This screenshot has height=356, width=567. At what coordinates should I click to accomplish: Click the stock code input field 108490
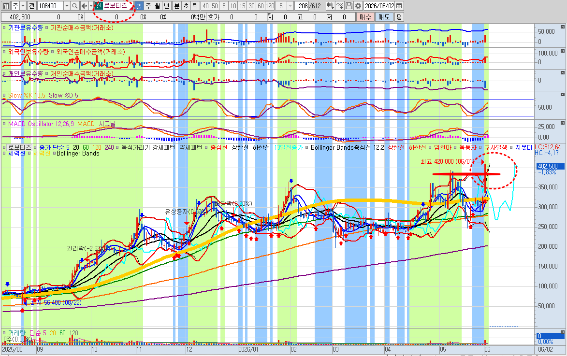tap(50, 6)
